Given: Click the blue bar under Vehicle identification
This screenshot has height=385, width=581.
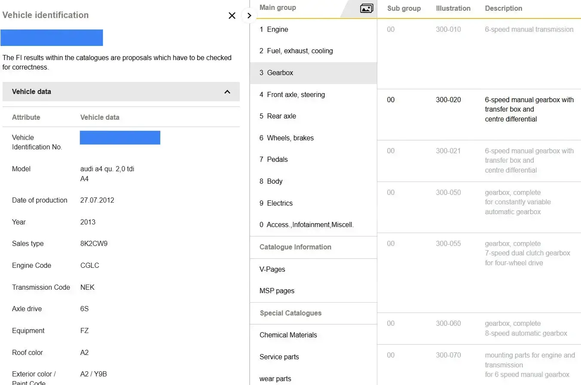Looking at the screenshot, I should 52,38.
